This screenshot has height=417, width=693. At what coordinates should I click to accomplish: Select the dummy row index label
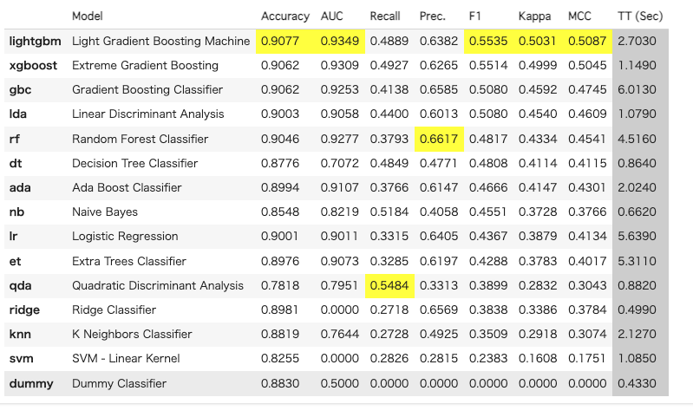[x=30, y=383]
